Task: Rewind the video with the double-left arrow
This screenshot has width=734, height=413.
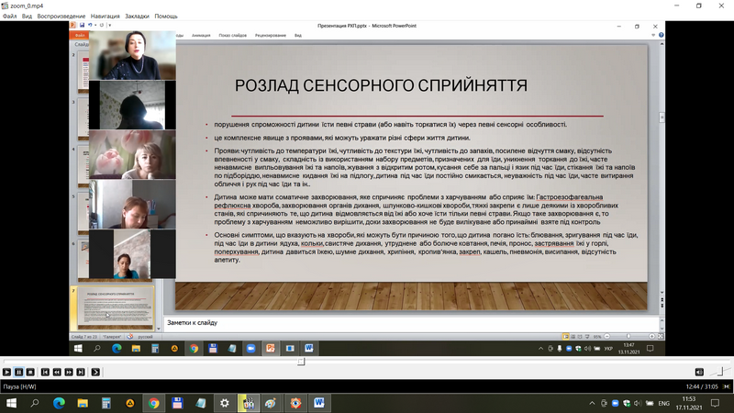Action: point(57,373)
